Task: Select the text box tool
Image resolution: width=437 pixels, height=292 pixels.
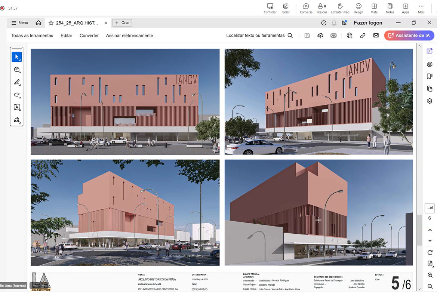Action: pyautogui.click(x=17, y=107)
